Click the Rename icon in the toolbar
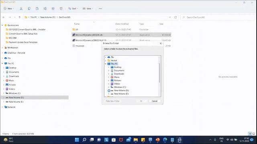 (x=45, y=8)
